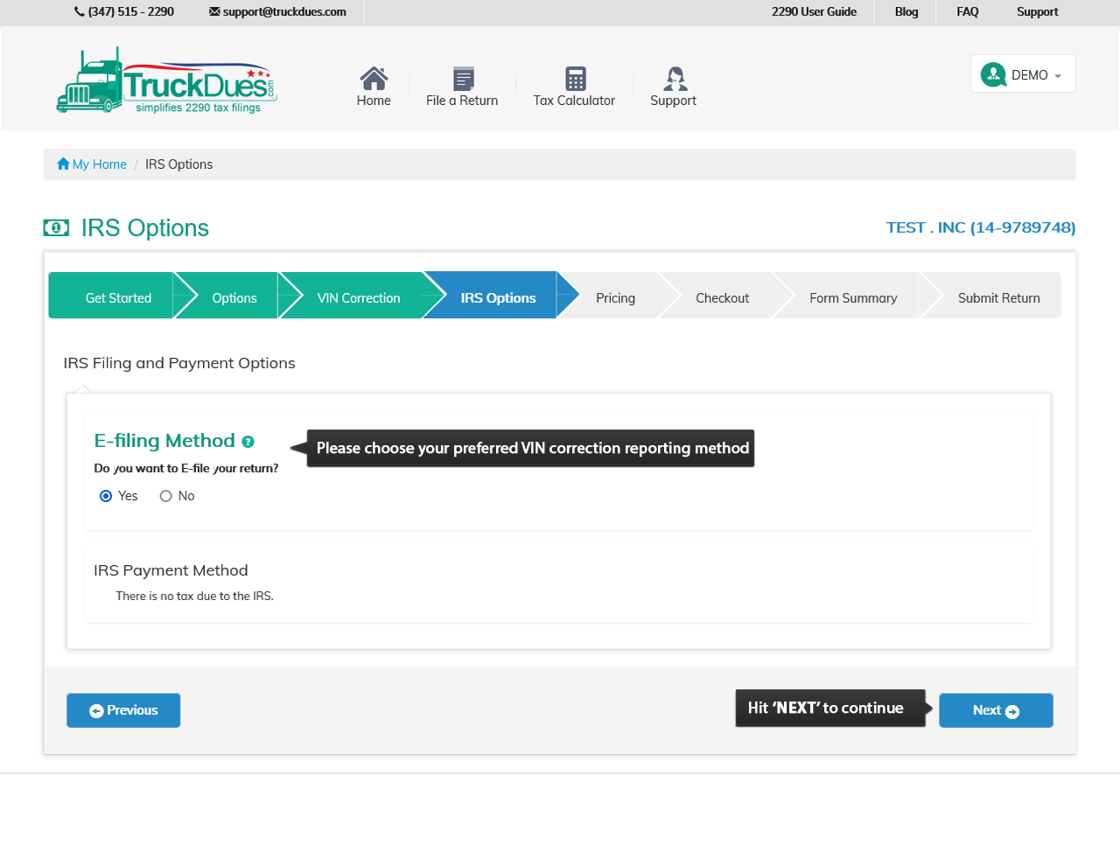Click the DEMO user avatar icon
Screen dimensions: 1120x866
[993, 74]
